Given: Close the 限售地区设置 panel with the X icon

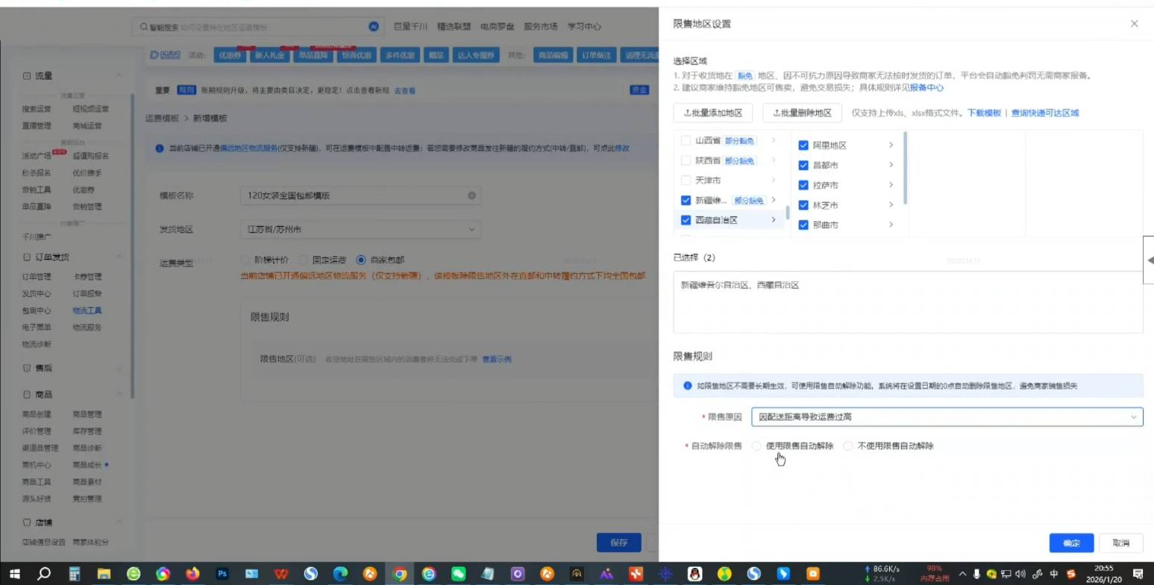Looking at the screenshot, I should click(x=1134, y=24).
